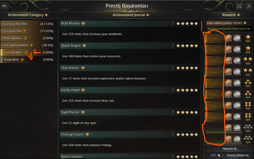The image size is (254, 159).
Task: Click the info icon after the 45/45 stars count
Action: [x=245, y=23]
